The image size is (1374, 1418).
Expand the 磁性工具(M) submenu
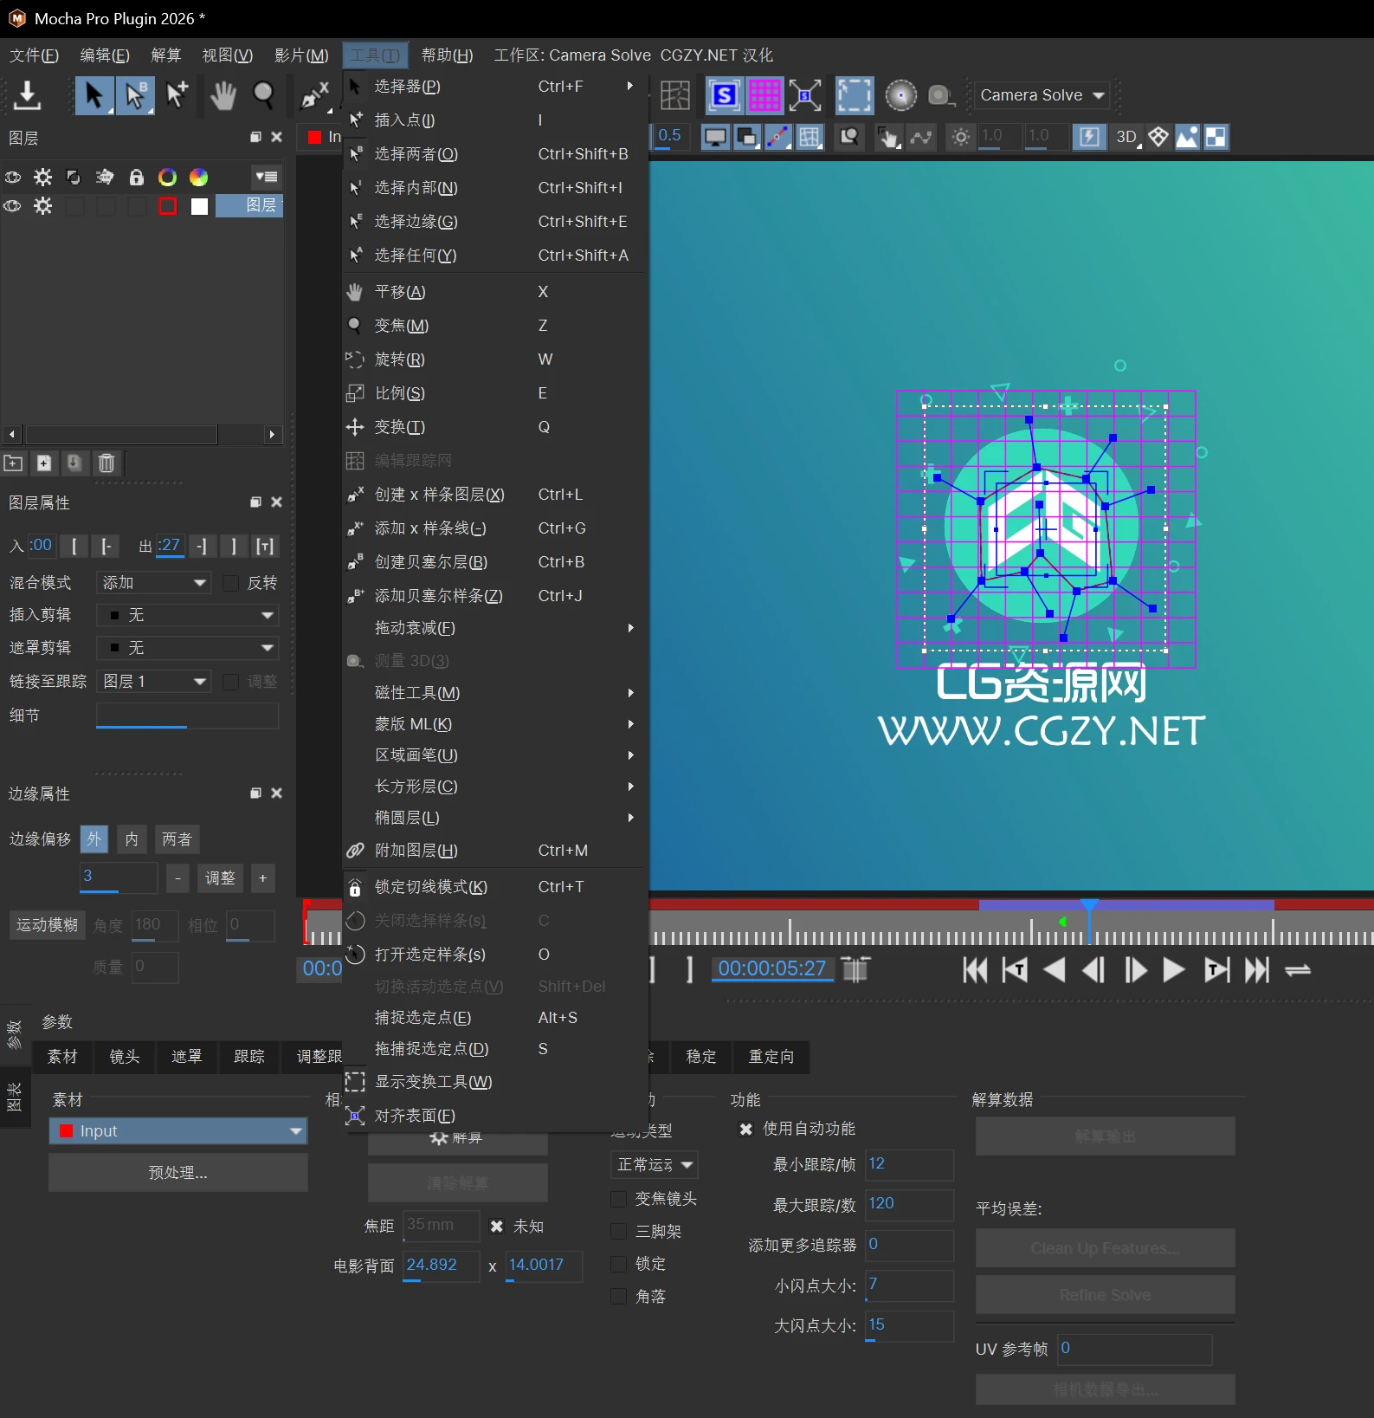click(x=495, y=693)
